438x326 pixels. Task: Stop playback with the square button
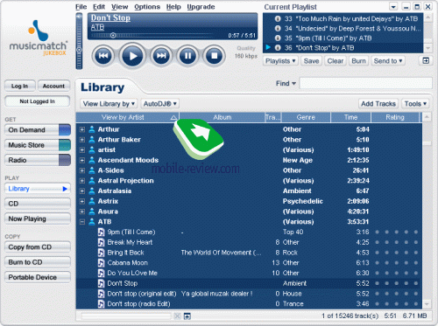tap(215, 55)
